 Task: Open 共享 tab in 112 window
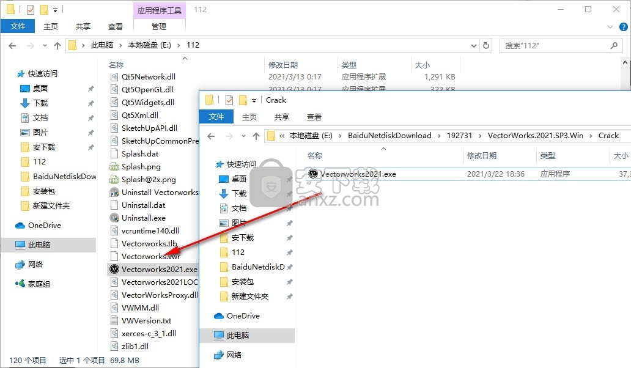(x=83, y=26)
